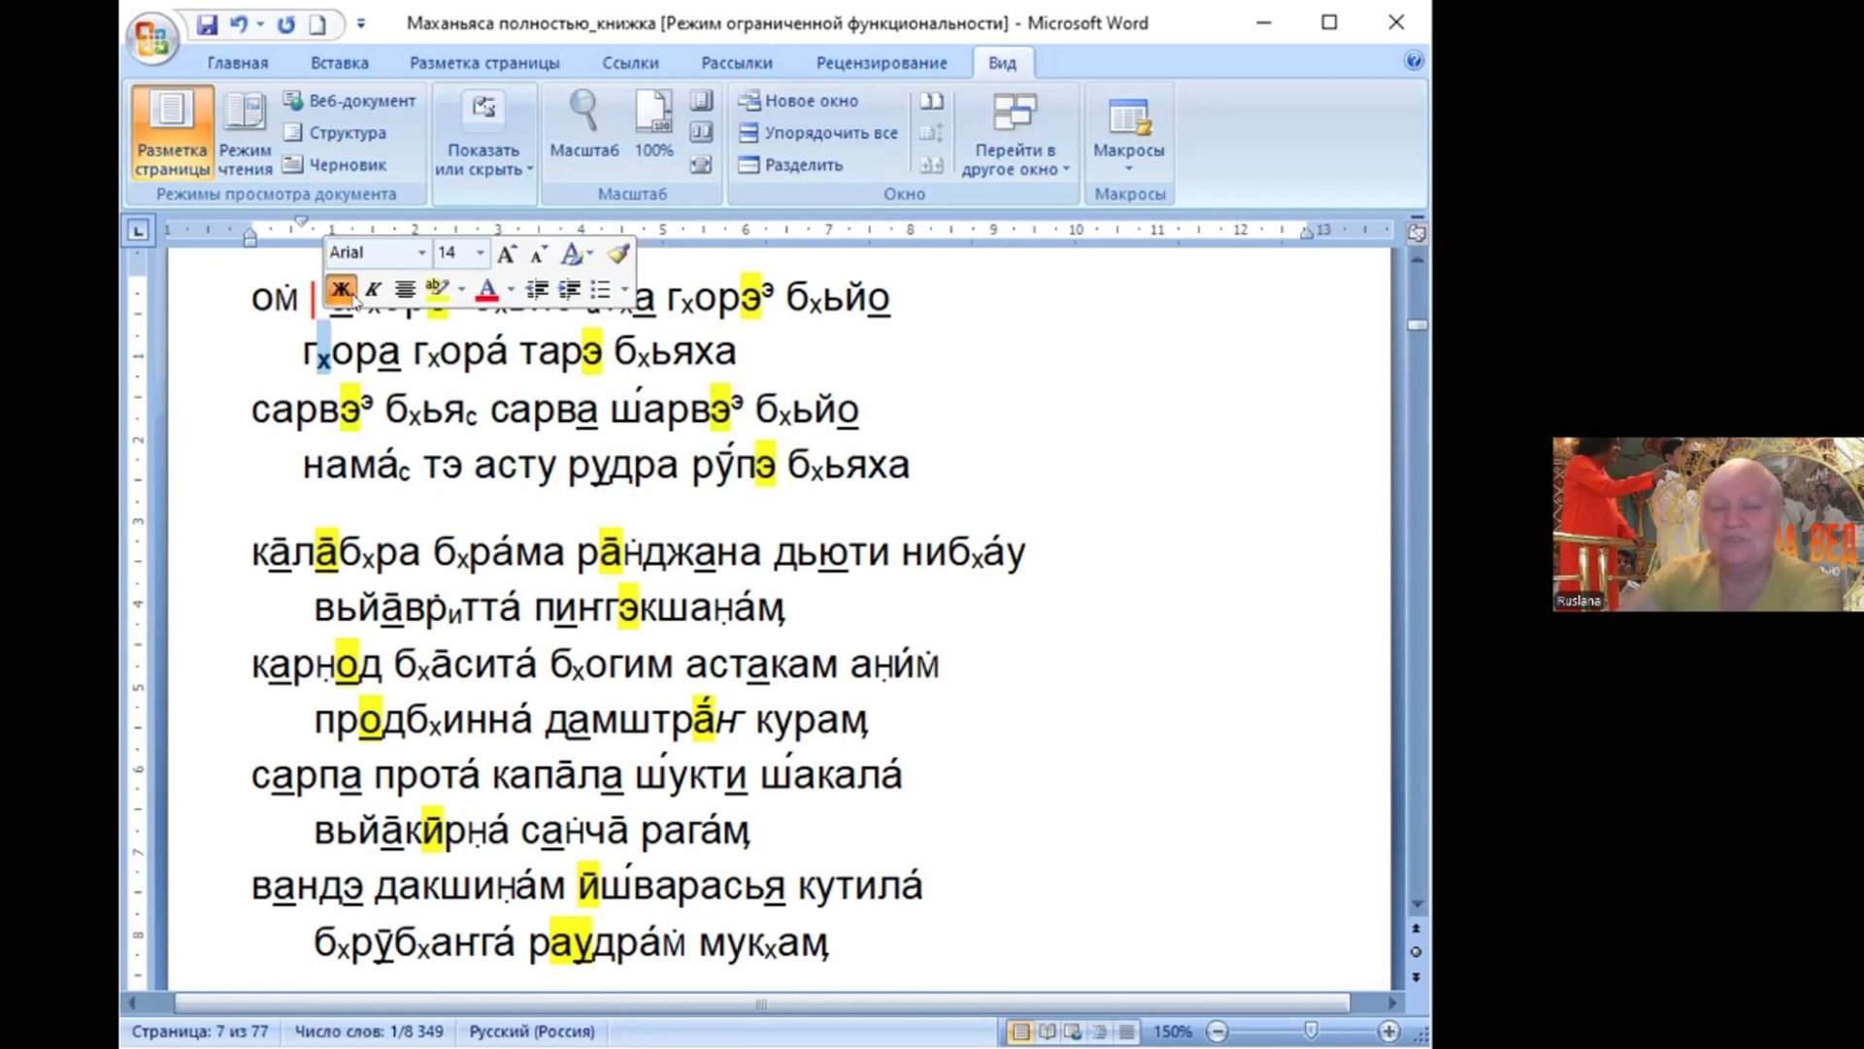Click the Save icon in quick access toolbar
This screenshot has width=1864, height=1049.
coord(207,24)
